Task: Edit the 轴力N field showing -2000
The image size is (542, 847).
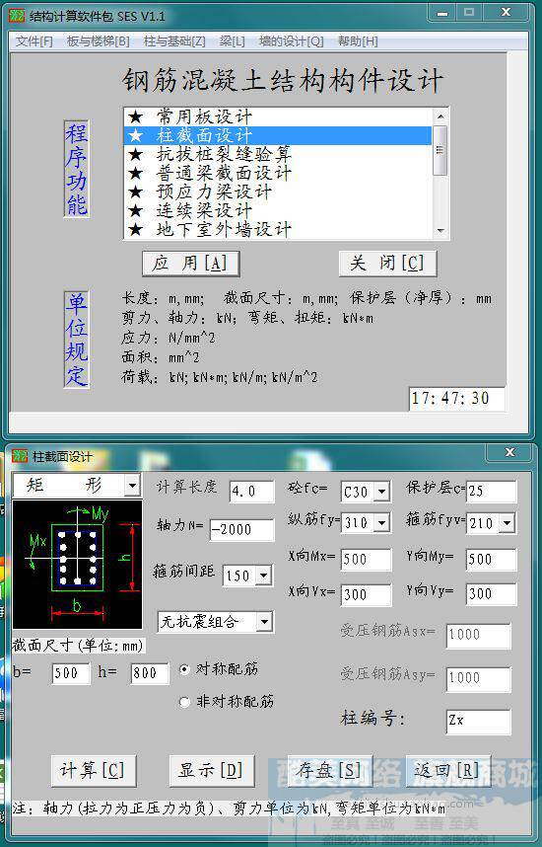Action: click(x=241, y=529)
